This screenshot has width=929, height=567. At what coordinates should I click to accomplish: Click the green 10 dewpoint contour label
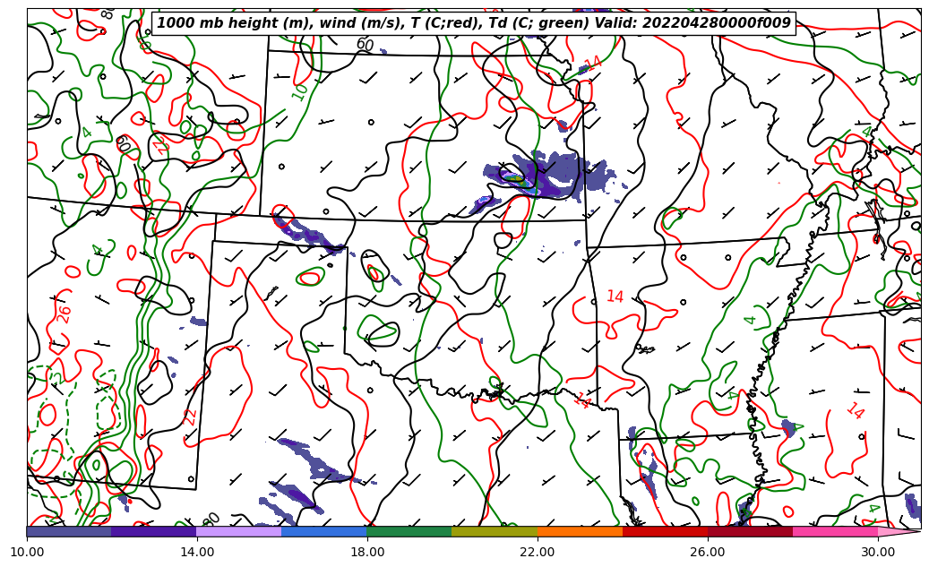300,92
